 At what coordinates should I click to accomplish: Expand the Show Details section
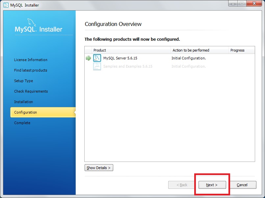tap(99, 168)
